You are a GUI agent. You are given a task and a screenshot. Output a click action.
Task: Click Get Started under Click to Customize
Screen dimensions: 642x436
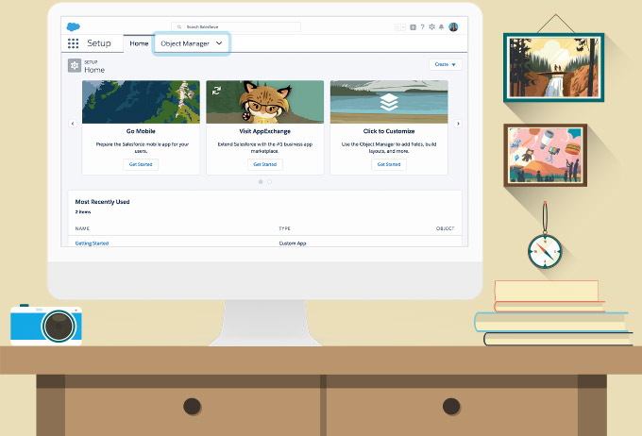tap(389, 164)
